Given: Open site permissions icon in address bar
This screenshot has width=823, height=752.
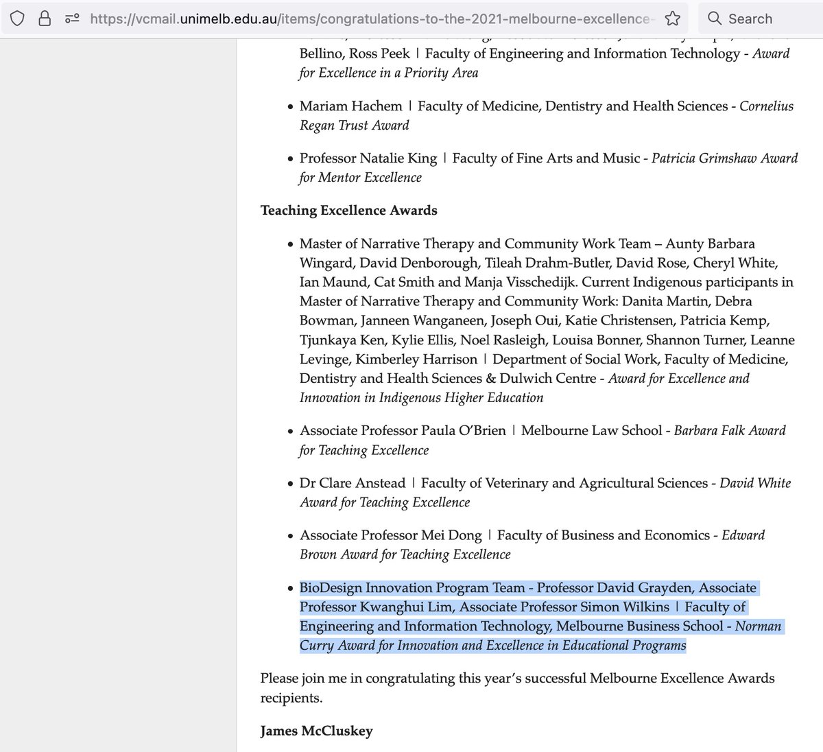Looking at the screenshot, I should pyautogui.click(x=71, y=19).
